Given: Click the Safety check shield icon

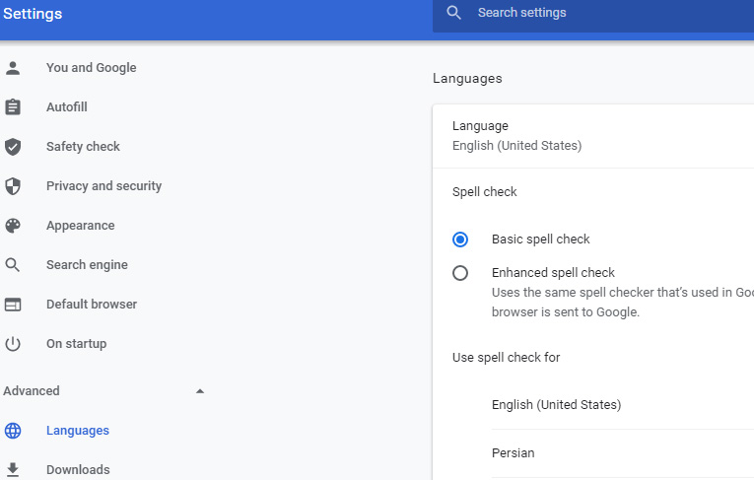Looking at the screenshot, I should [x=13, y=147].
